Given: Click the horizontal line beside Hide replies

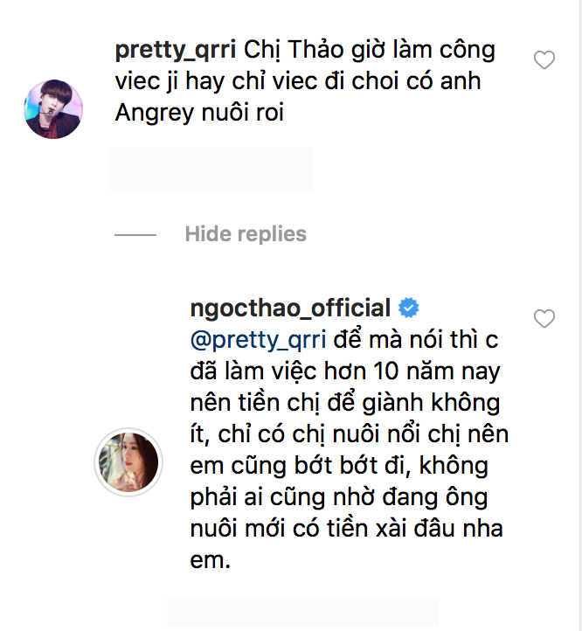Looking at the screenshot, I should coord(135,235).
